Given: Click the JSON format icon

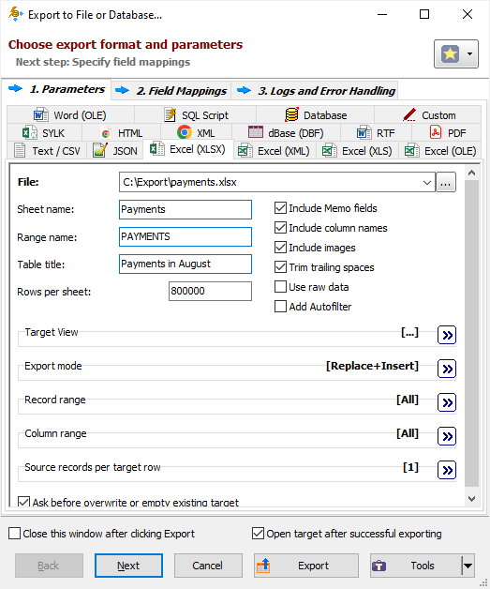Looking at the screenshot, I should click(x=100, y=150).
